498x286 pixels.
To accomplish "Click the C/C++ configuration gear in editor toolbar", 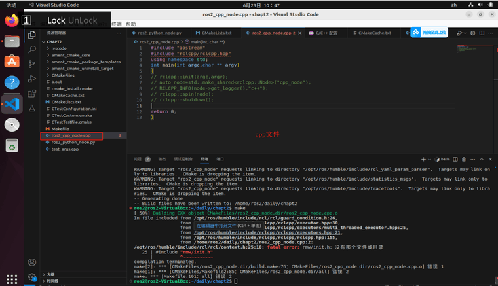I will pos(472,33).
